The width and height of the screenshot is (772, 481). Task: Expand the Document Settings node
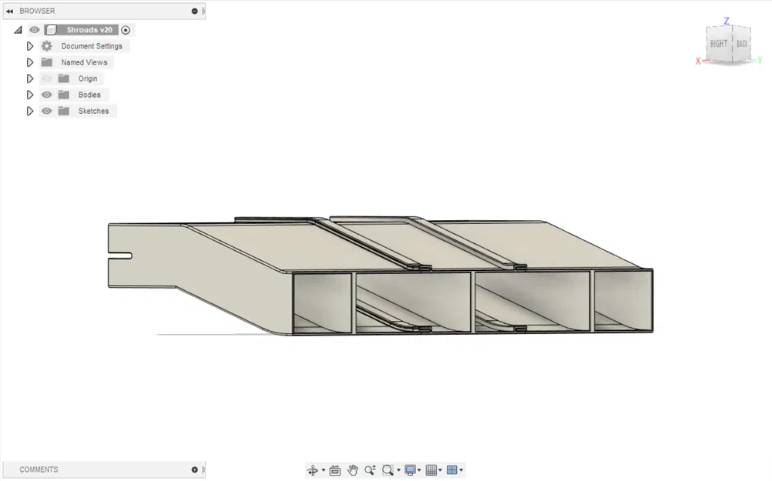point(29,45)
